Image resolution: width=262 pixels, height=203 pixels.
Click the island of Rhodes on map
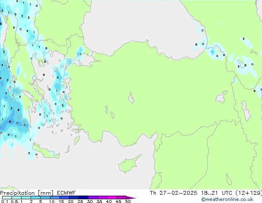click(x=77, y=140)
